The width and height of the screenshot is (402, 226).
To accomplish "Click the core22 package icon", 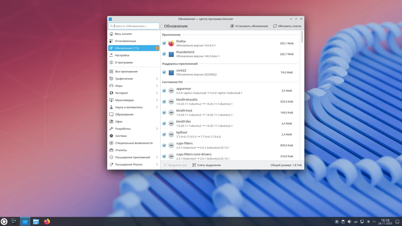I will 171,72.
